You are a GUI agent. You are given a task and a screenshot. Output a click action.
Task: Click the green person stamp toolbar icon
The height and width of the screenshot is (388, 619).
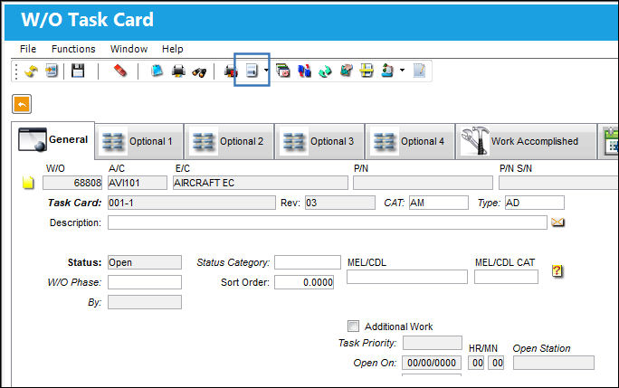click(387, 71)
